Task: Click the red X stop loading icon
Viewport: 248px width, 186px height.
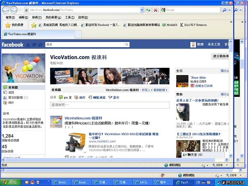Action: (156, 10)
